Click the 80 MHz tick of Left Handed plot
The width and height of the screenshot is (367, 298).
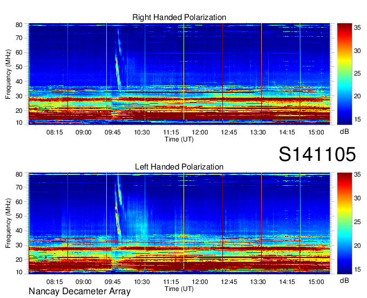tap(19, 174)
